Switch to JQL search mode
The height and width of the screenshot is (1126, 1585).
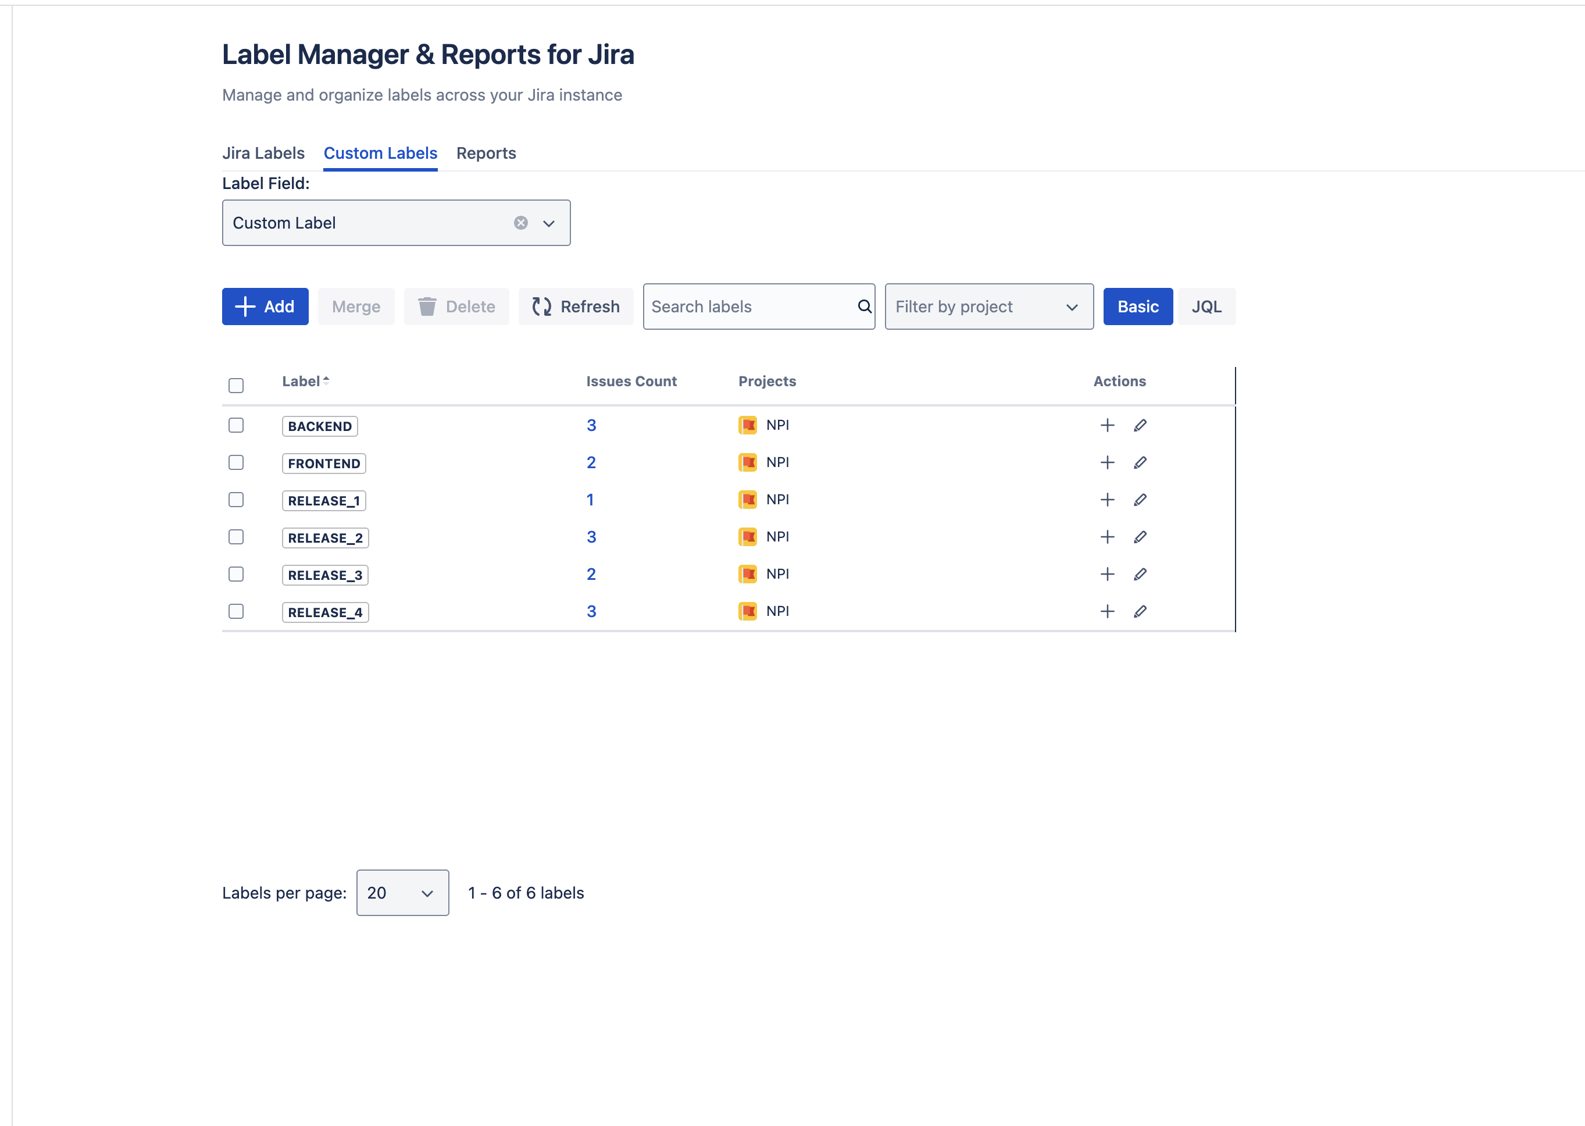click(x=1206, y=307)
